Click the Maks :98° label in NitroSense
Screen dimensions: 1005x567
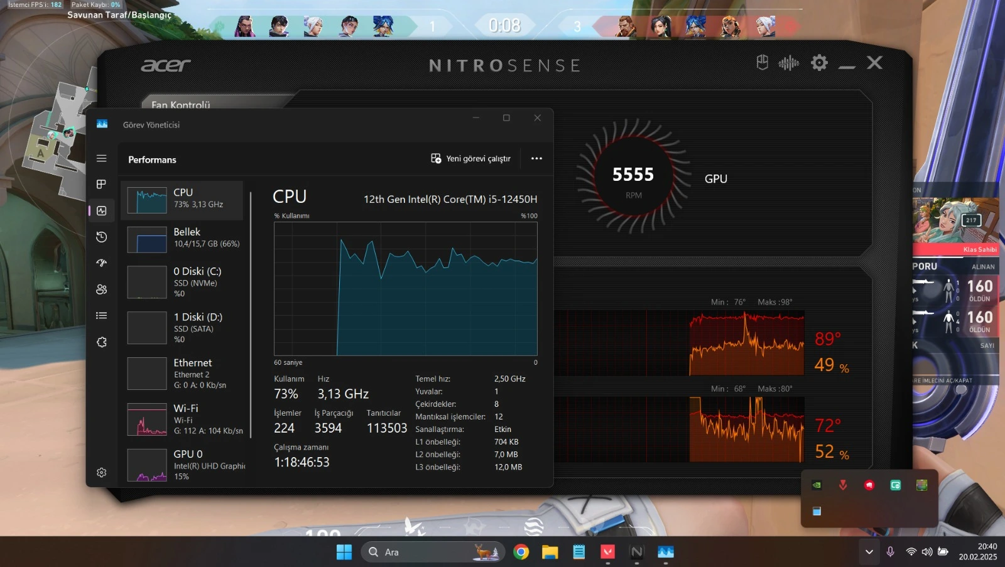coord(775,302)
